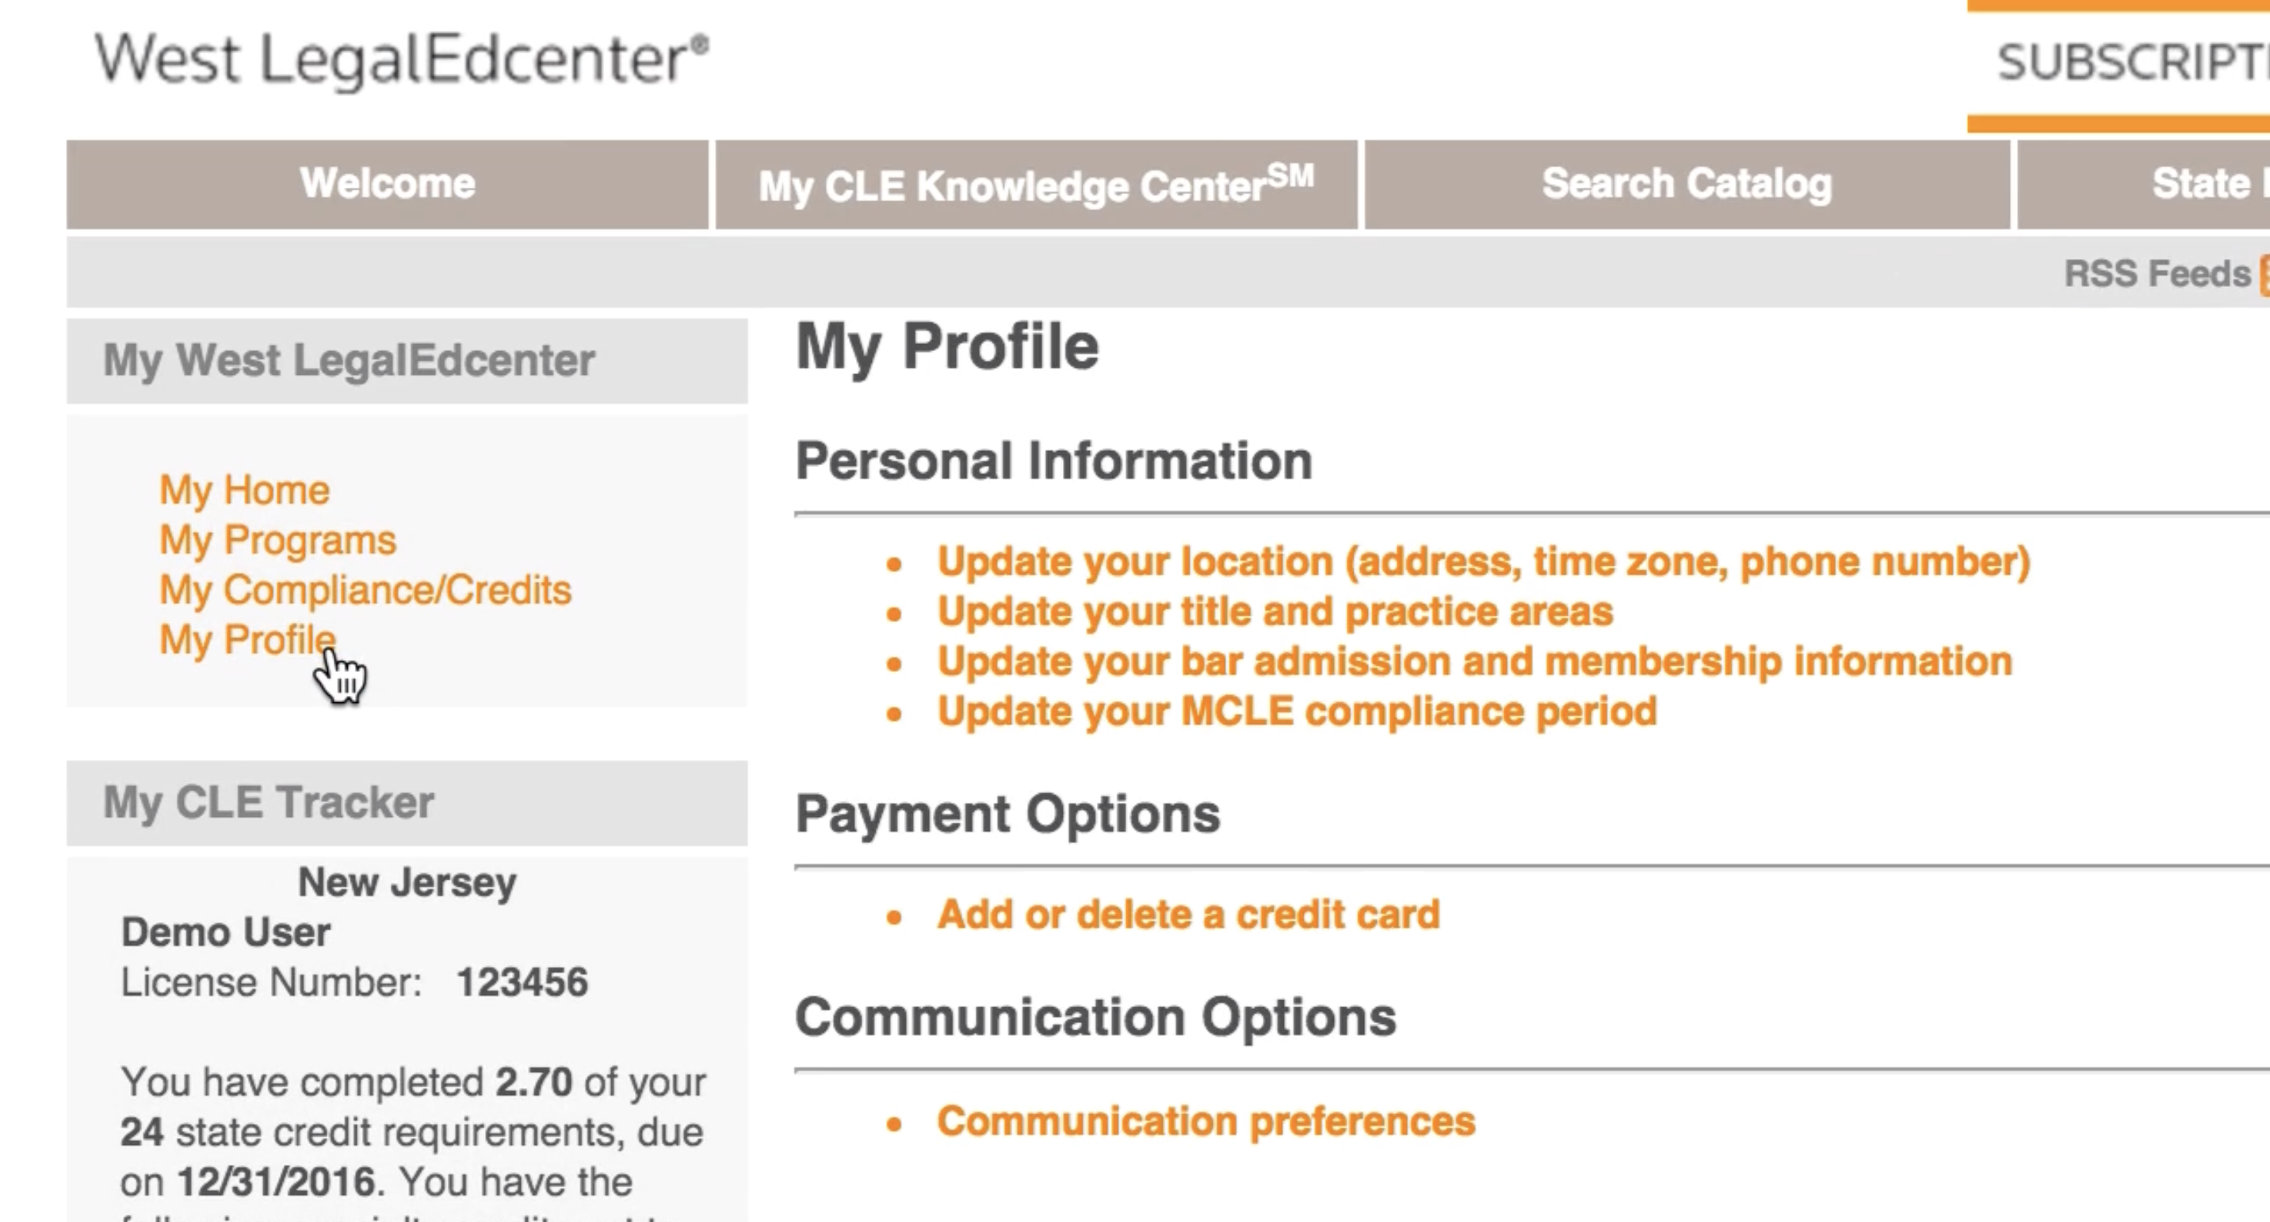Open Communication preferences link
Viewport: 2270px width, 1222px height.
point(1206,1121)
